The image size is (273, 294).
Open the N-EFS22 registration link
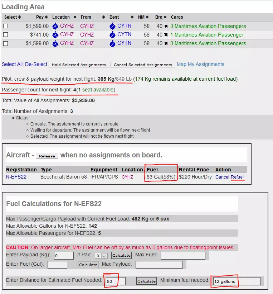coord(16,177)
